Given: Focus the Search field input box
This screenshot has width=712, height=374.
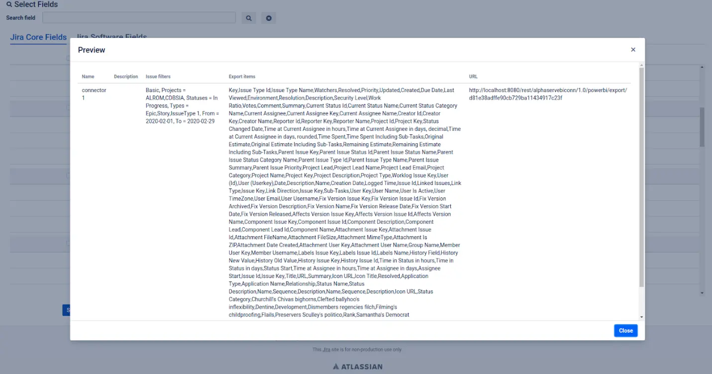Looking at the screenshot, I should click(139, 18).
